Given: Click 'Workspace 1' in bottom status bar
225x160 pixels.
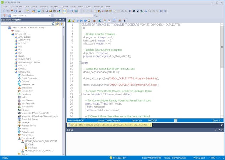Looking at the screenshot, I should pos(199,158).
